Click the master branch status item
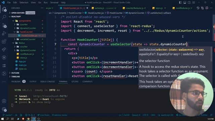The height and width of the screenshot is (121, 215). (x=7, y=115)
